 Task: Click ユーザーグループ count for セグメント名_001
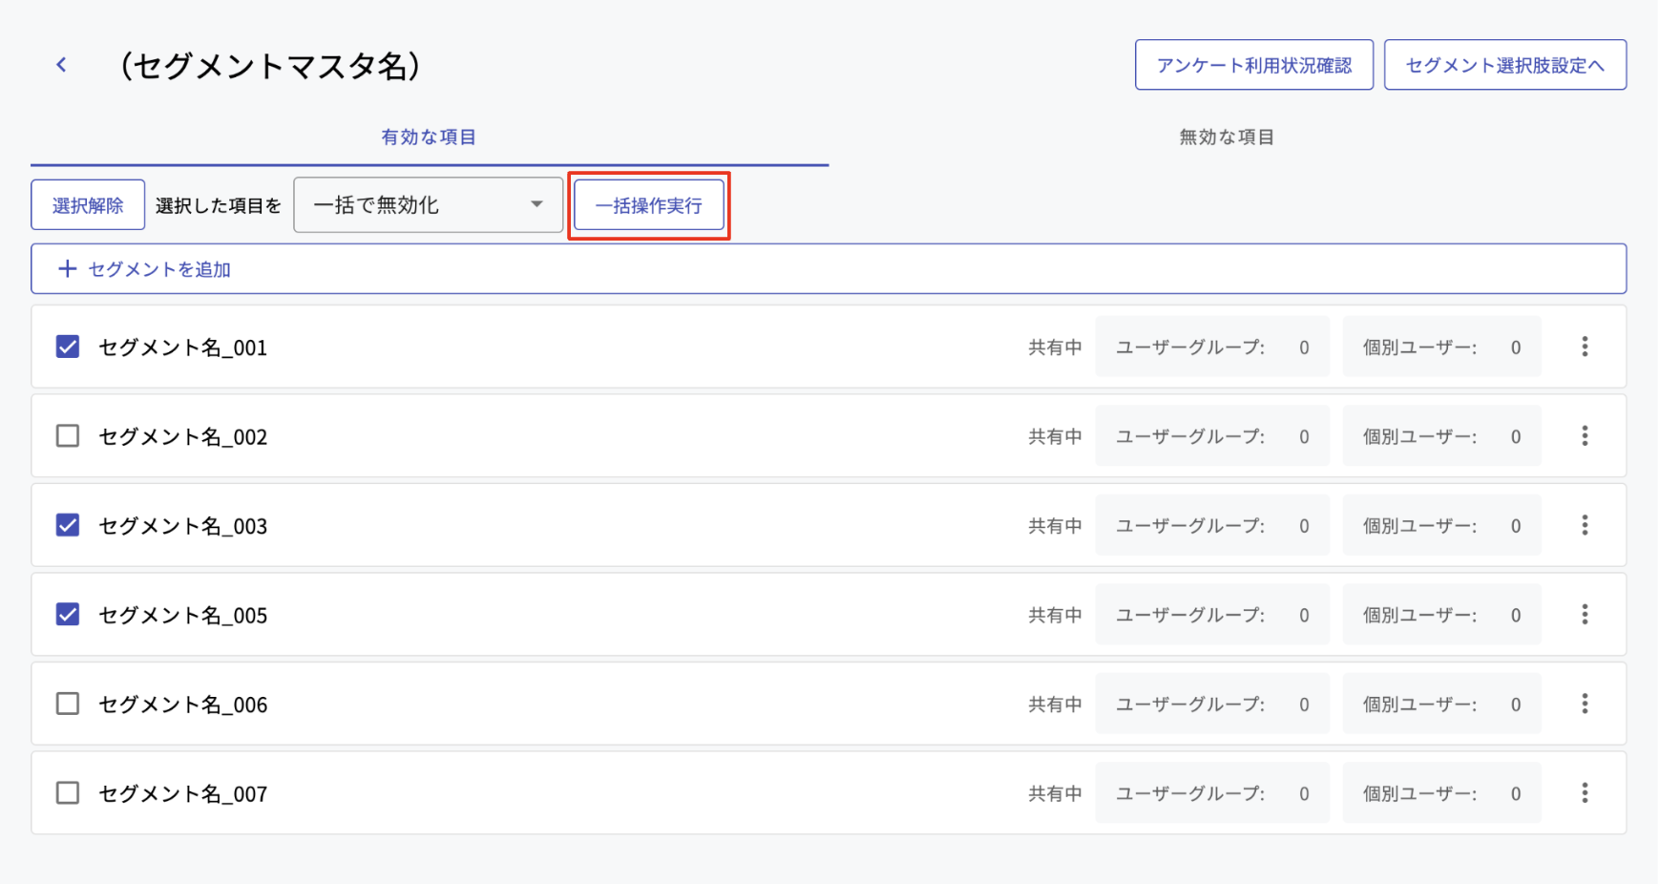(1212, 347)
